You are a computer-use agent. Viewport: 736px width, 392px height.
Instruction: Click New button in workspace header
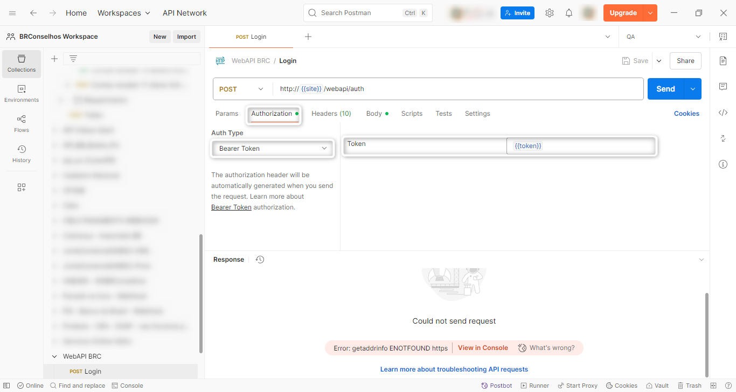coord(160,37)
